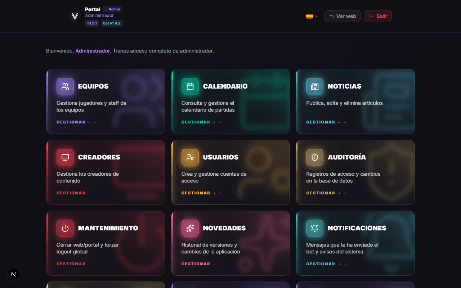Click the CREADORES card heading
This screenshot has height=288, width=461.
99,157
